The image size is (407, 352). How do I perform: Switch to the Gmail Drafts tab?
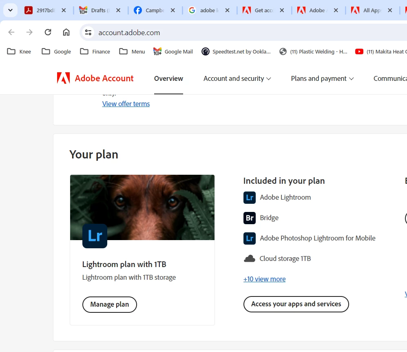[95, 10]
